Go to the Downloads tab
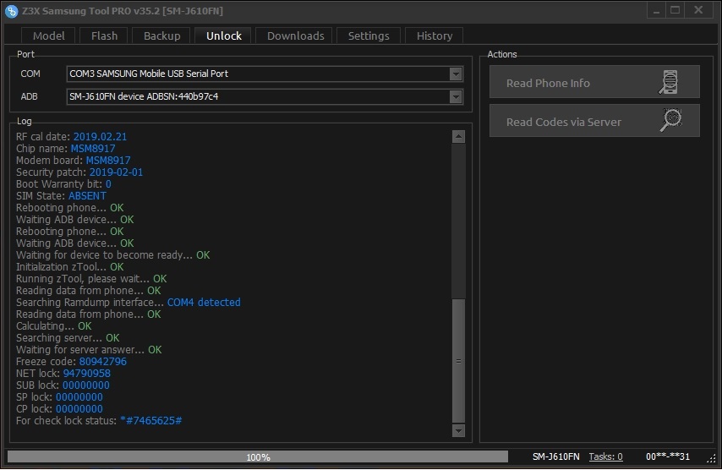 coord(296,36)
